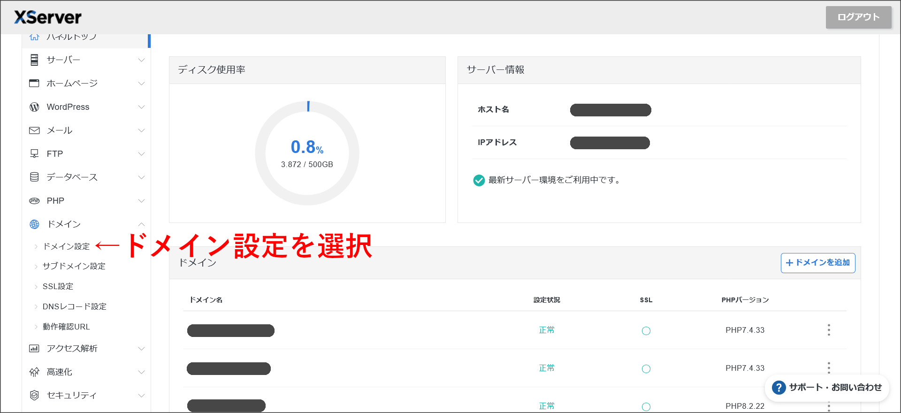Click the mail envelope icon

(x=34, y=130)
